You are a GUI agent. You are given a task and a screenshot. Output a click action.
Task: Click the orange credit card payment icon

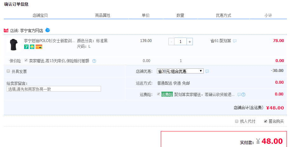pos(39,47)
